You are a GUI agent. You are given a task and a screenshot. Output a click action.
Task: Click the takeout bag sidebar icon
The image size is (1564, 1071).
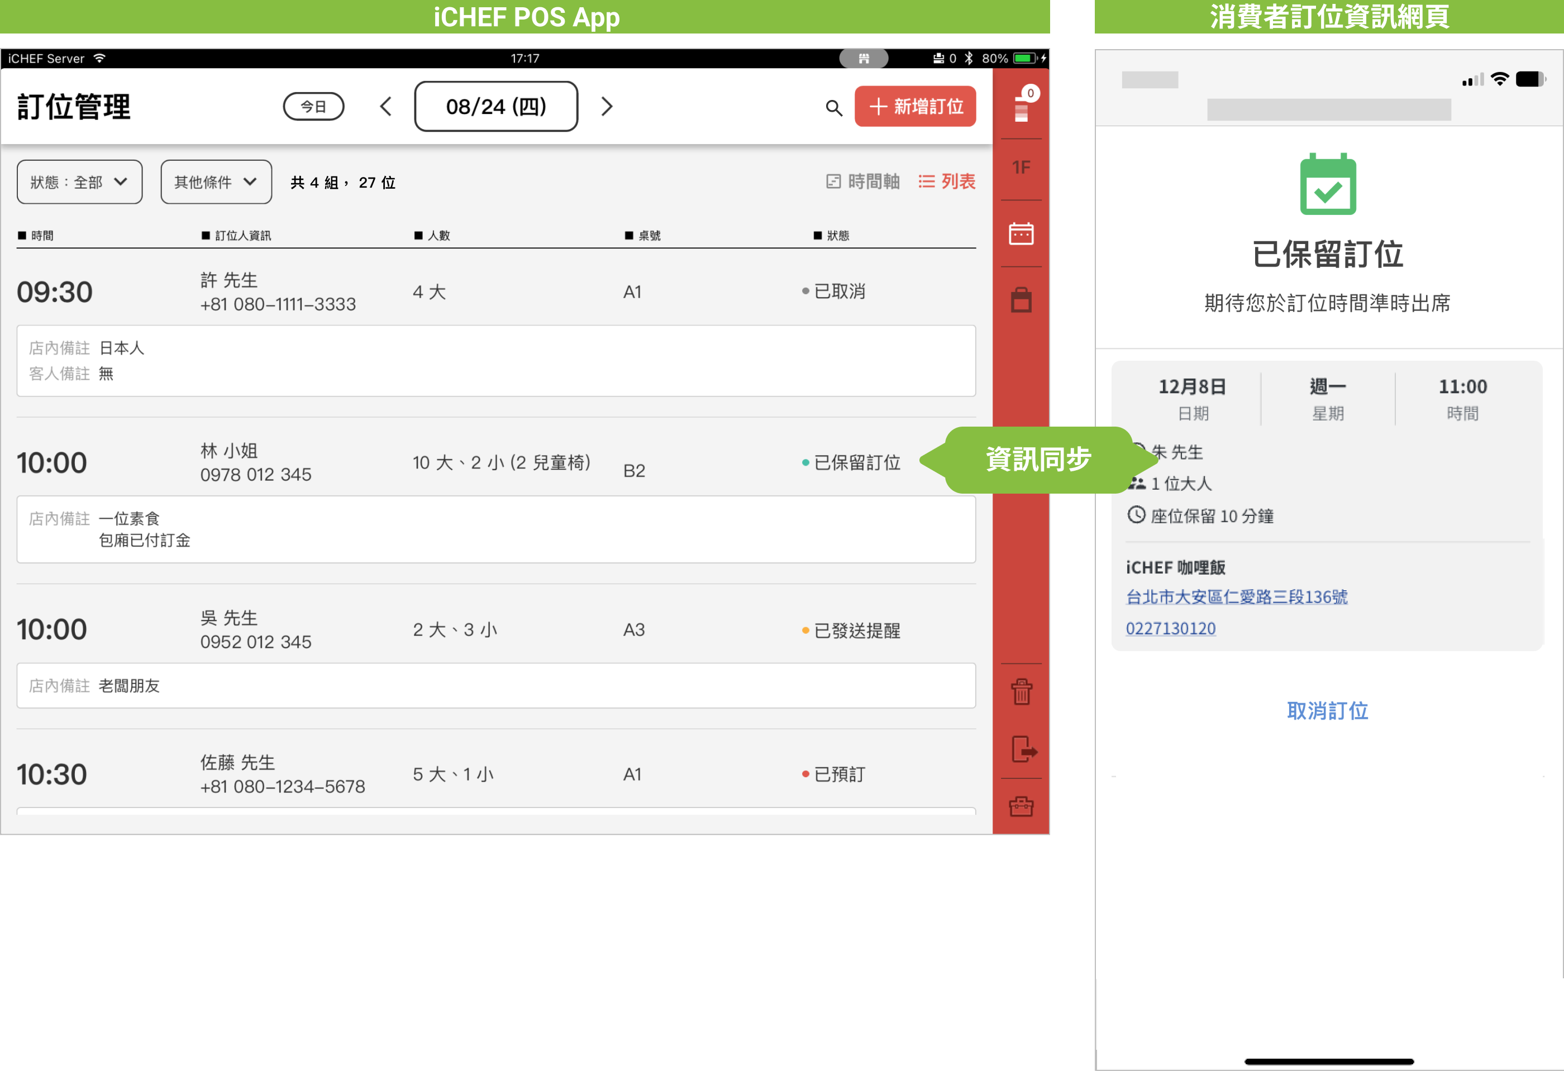(x=1021, y=300)
